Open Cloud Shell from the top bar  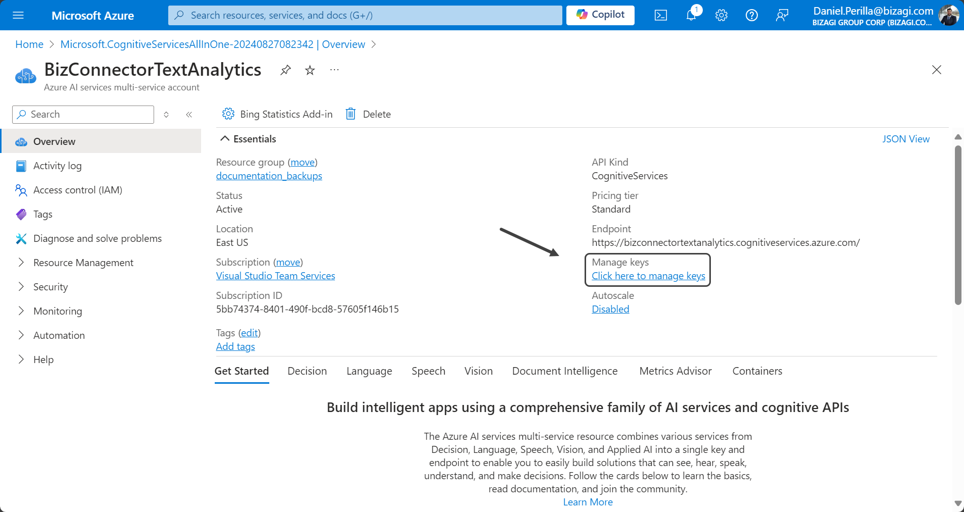[x=661, y=15]
